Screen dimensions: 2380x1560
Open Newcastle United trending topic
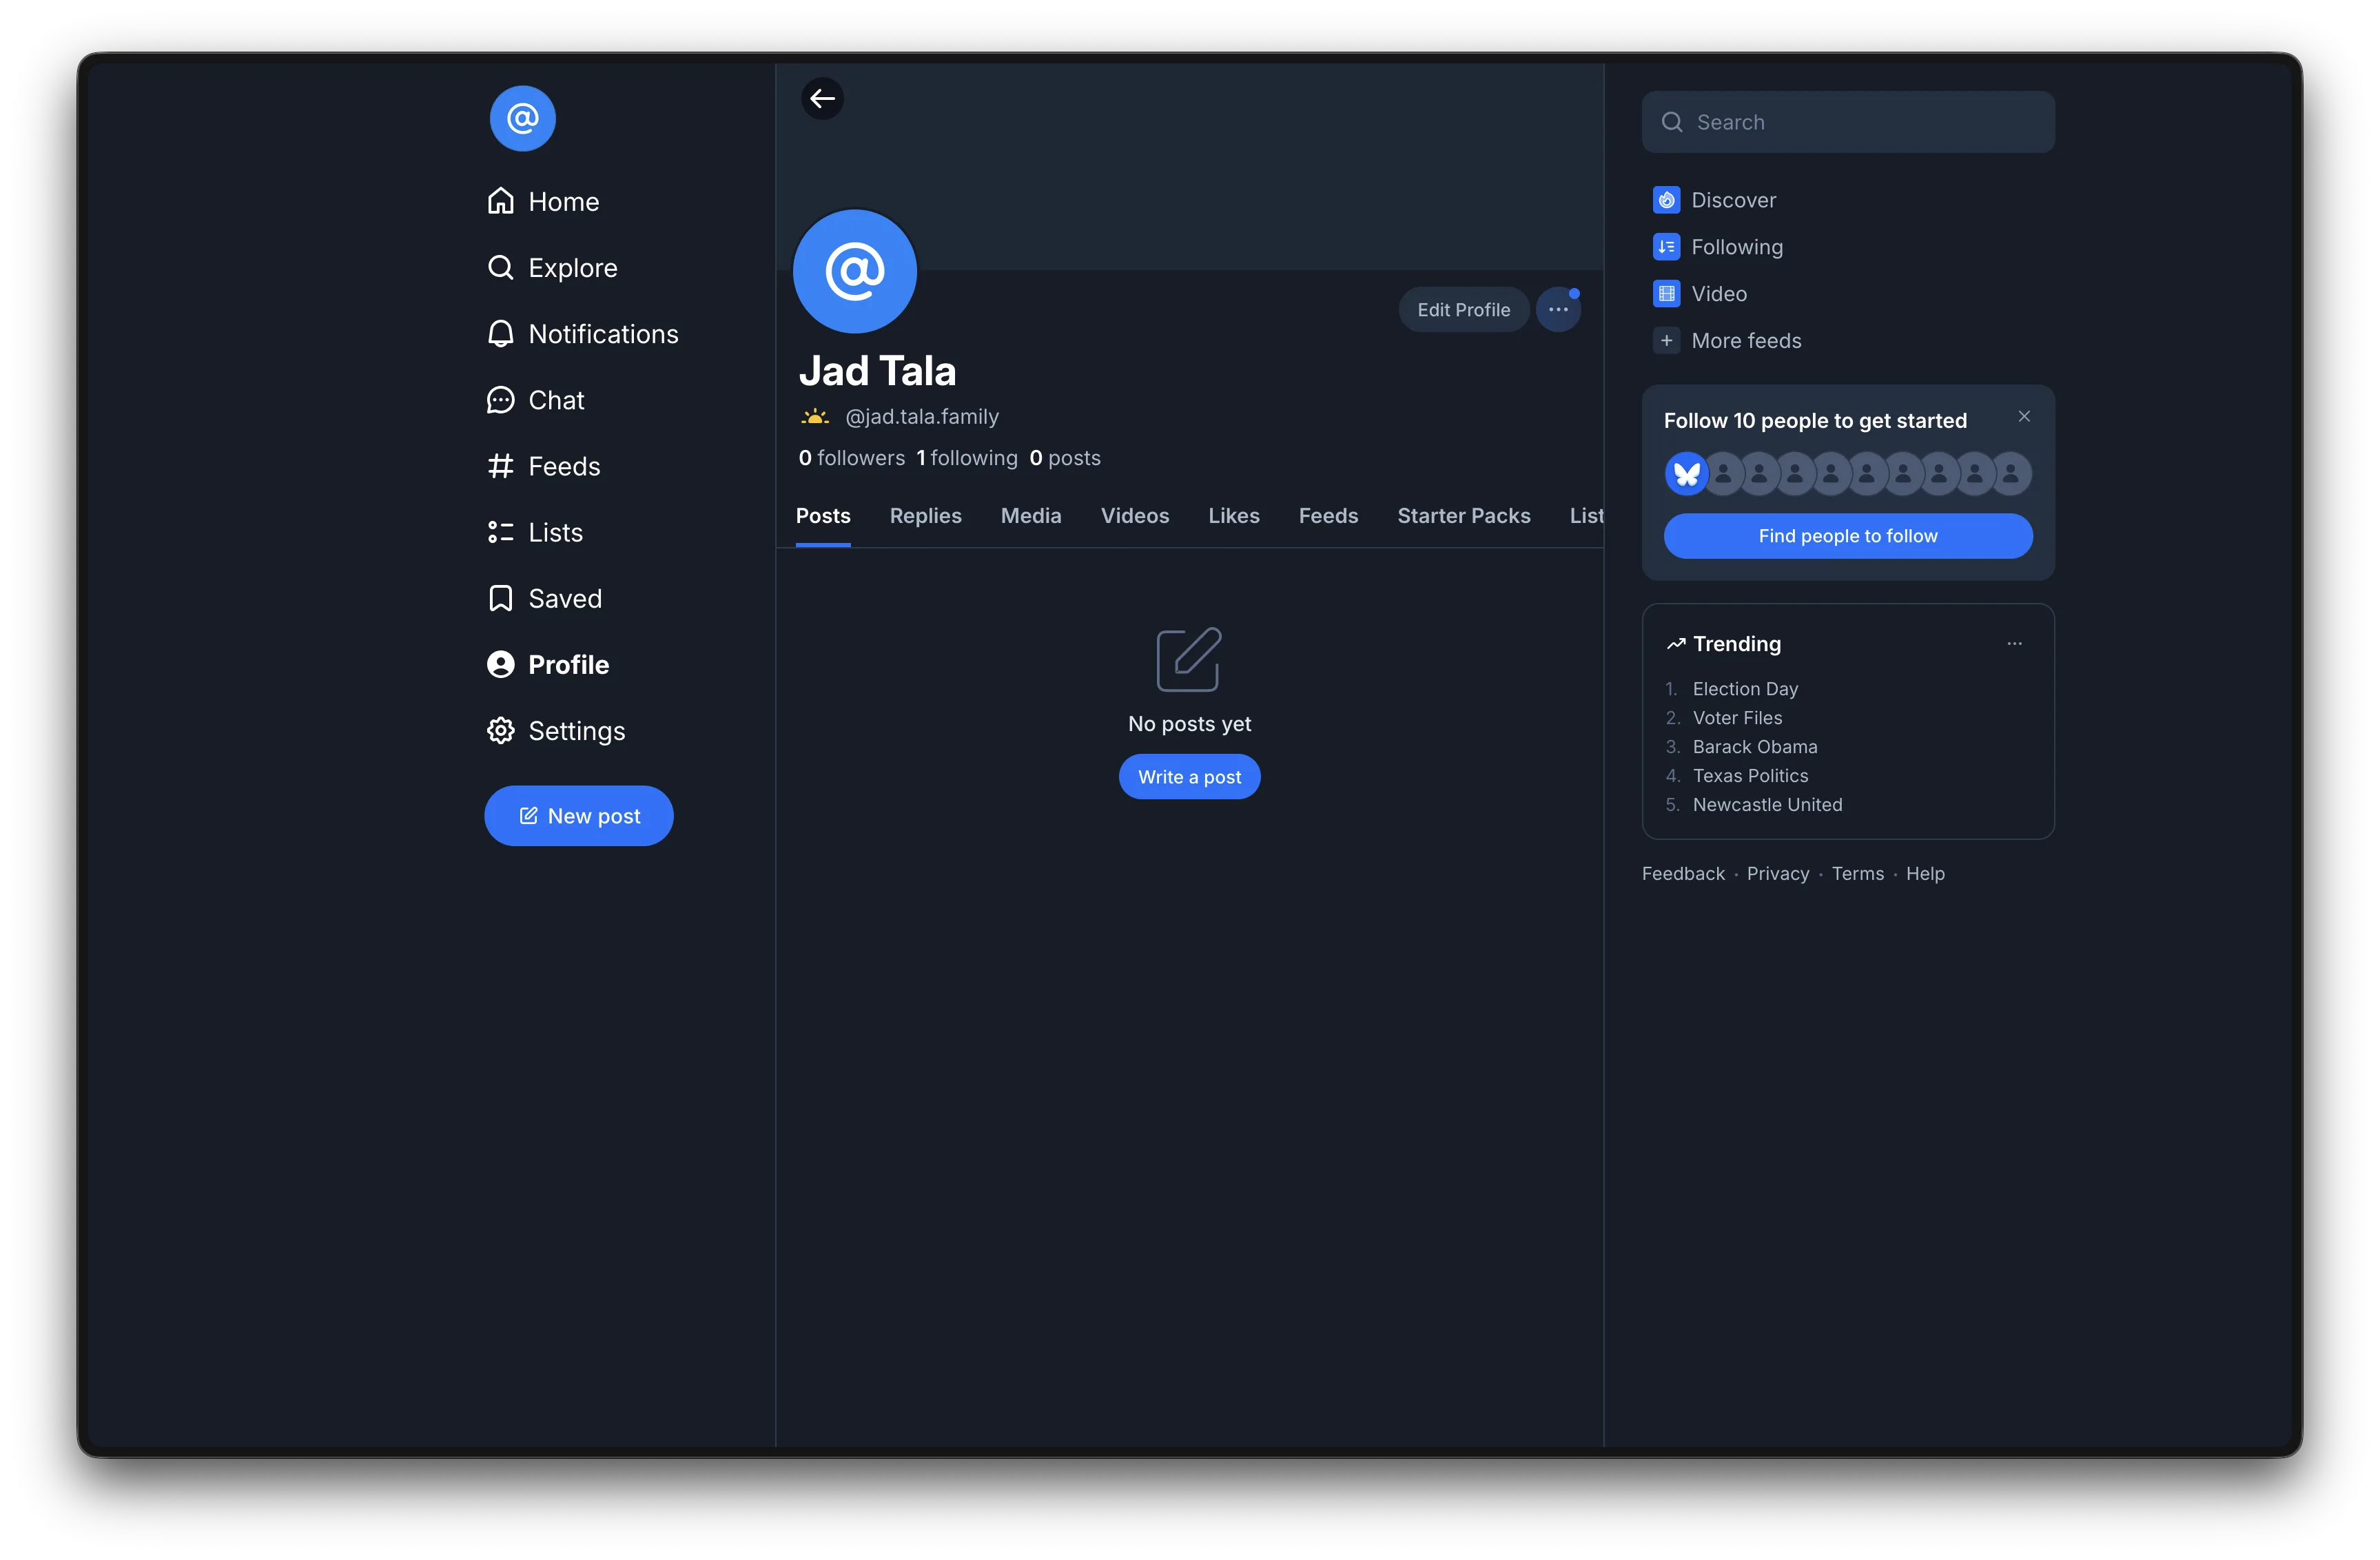click(x=1767, y=805)
